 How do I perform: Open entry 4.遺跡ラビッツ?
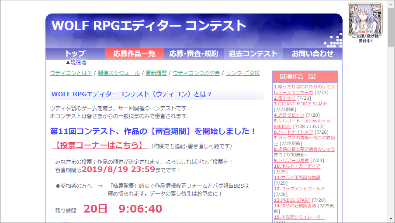click(x=289, y=115)
